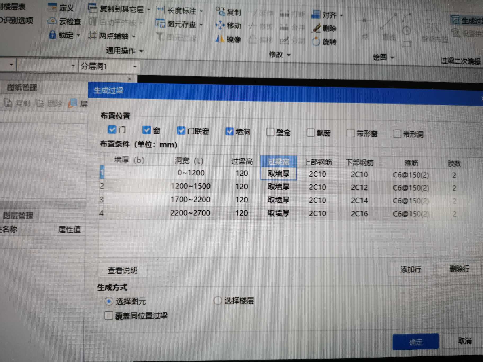This screenshot has width=483, height=362.
Task: Click the 分割 split tool
Action: 292,41
